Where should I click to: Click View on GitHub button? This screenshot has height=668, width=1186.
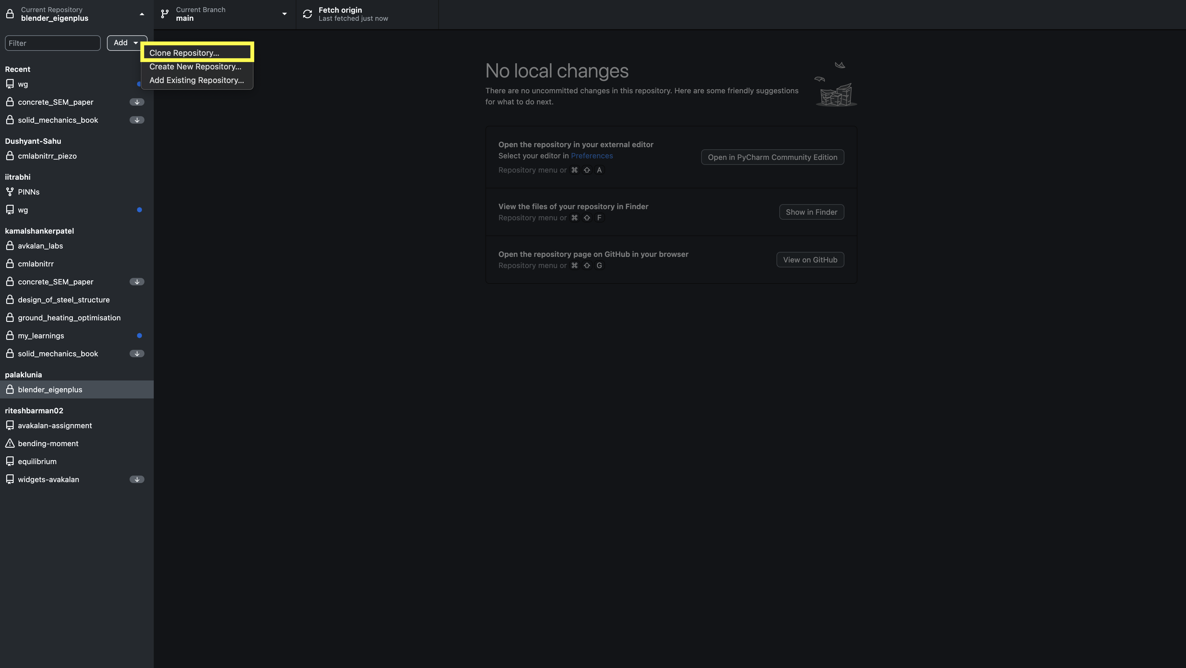(810, 260)
